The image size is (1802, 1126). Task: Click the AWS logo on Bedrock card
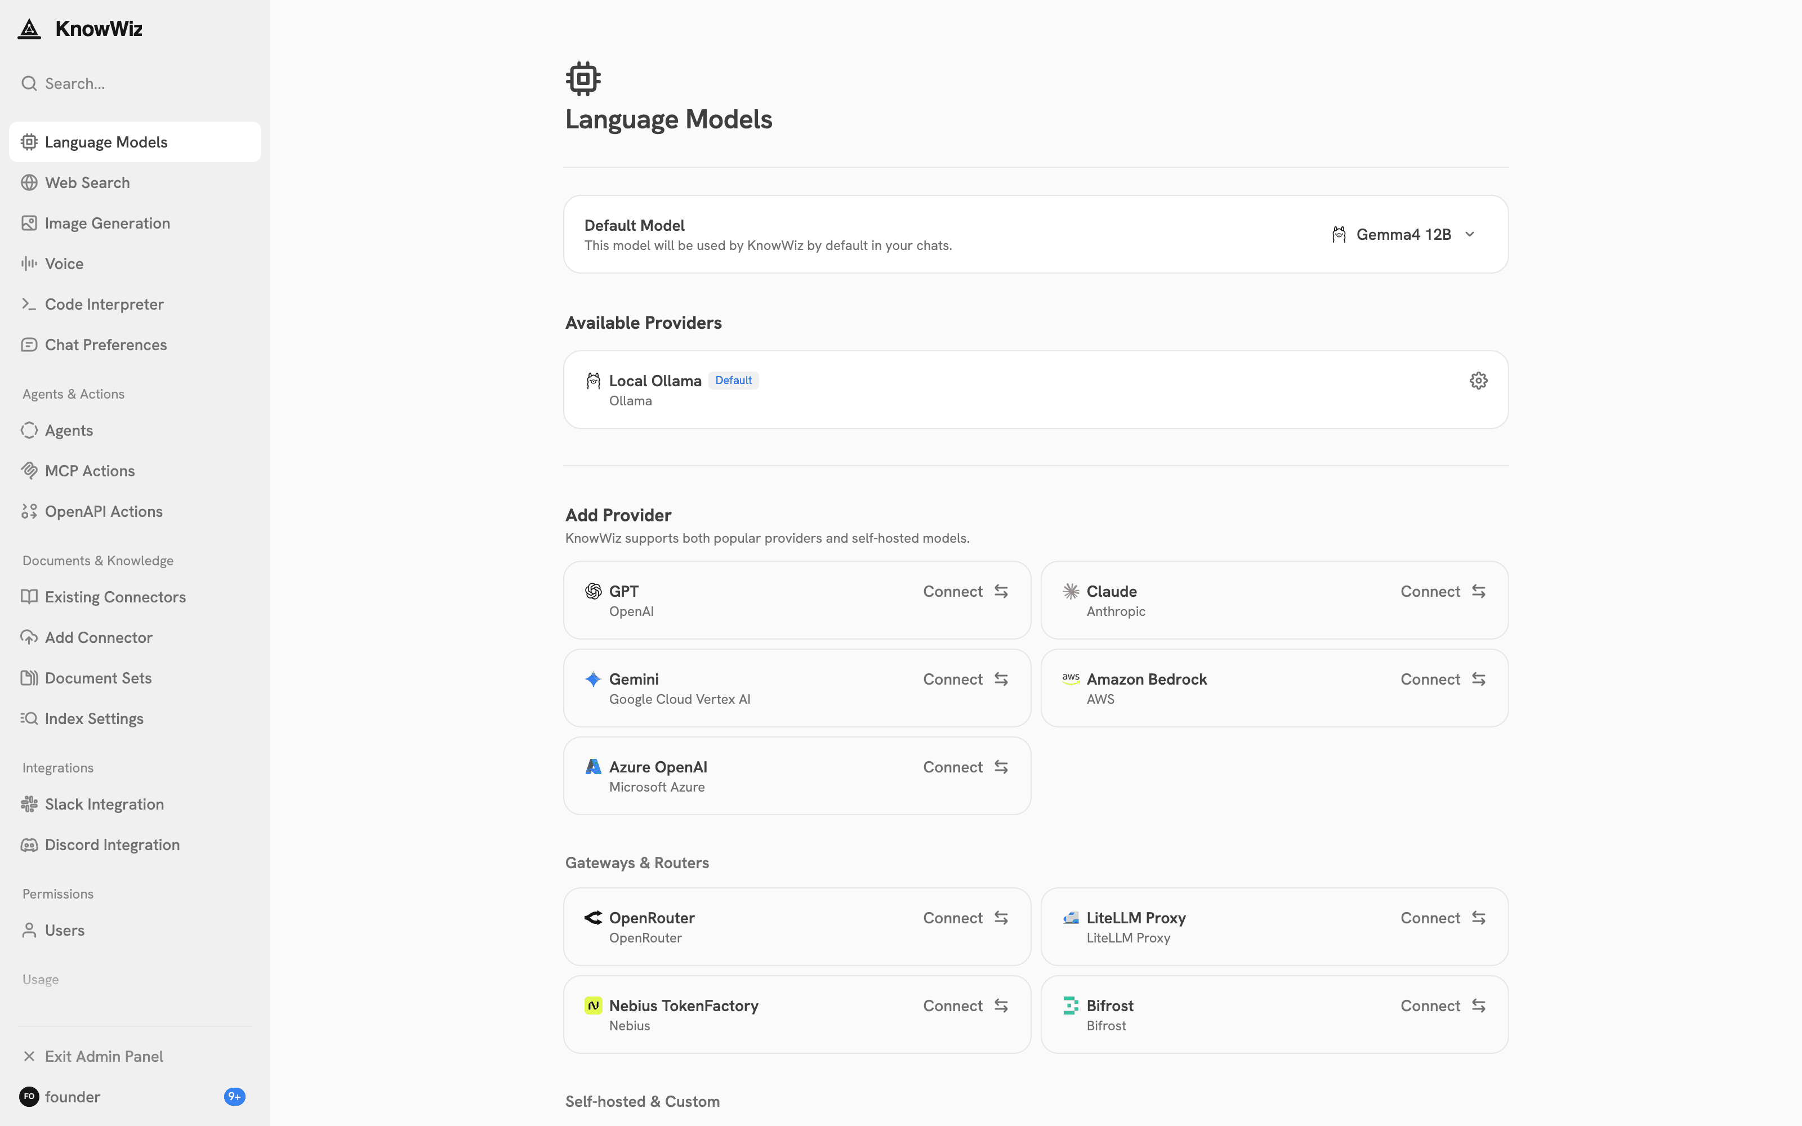pyautogui.click(x=1071, y=679)
